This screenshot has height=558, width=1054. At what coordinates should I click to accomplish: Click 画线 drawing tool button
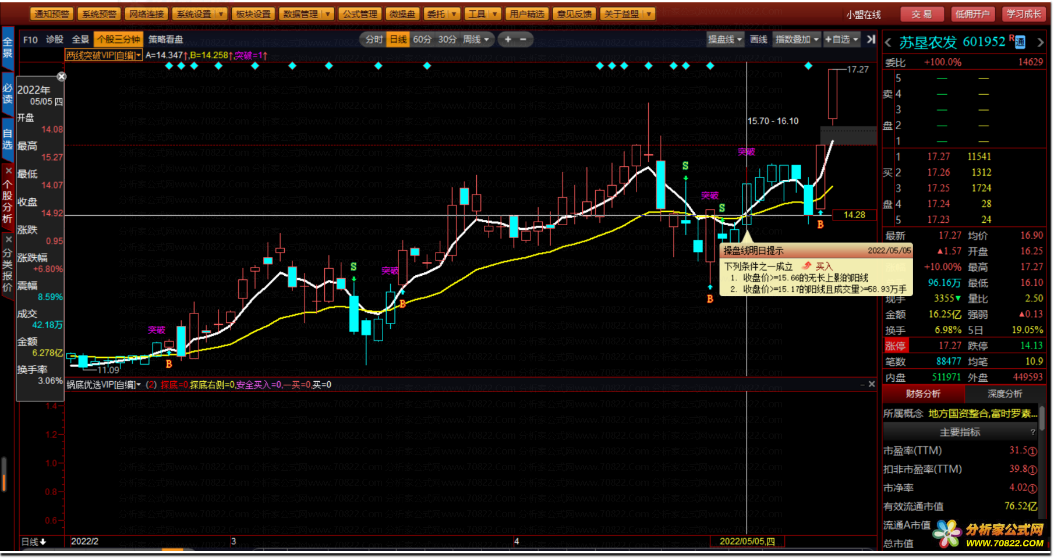(758, 40)
